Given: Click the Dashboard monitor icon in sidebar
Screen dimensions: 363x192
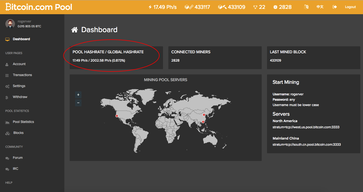Looking at the screenshot, I should click(7, 39).
